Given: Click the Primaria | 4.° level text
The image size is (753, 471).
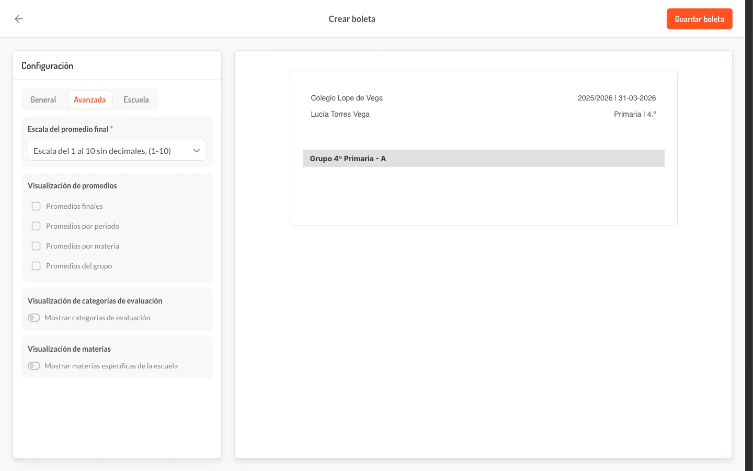Looking at the screenshot, I should point(635,114).
